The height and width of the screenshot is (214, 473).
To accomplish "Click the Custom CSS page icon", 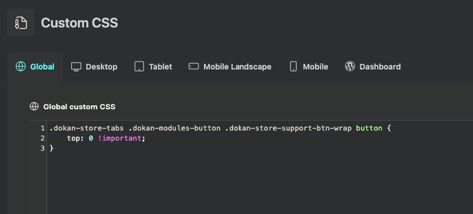I will click(x=21, y=22).
